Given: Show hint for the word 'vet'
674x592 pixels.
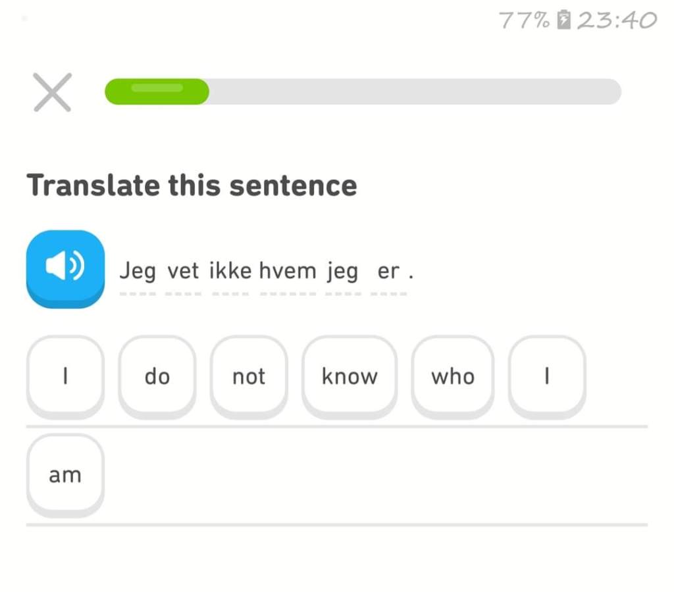Looking at the screenshot, I should point(183,271).
